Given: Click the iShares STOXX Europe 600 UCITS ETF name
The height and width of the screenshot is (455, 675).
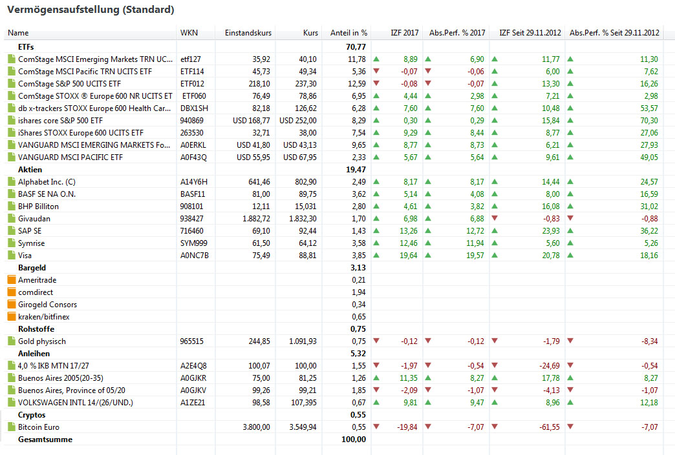Looking at the screenshot, I should pyautogui.click(x=81, y=133).
